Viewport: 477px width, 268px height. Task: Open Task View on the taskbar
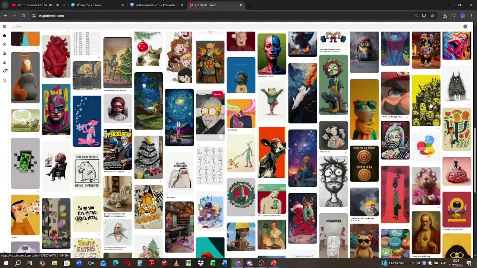click(30, 263)
